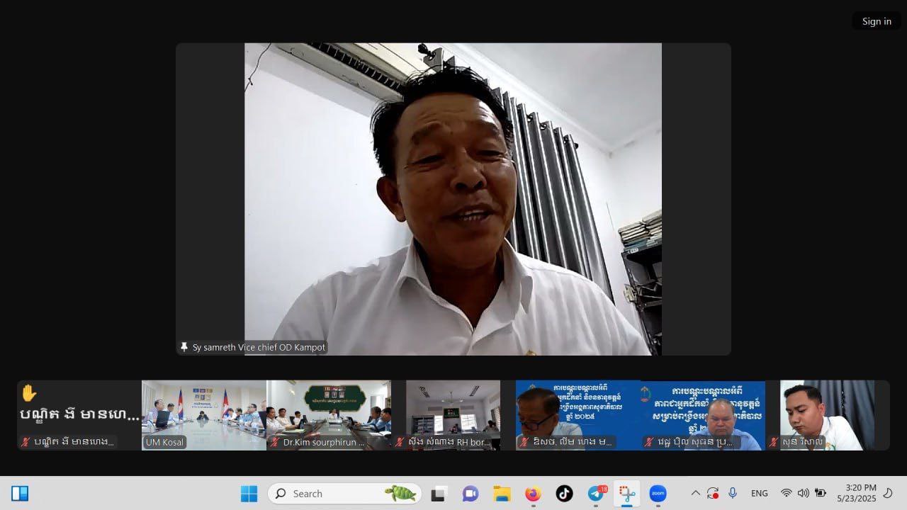
Task: Click muted mic icon on young man tile
Action: point(774,442)
